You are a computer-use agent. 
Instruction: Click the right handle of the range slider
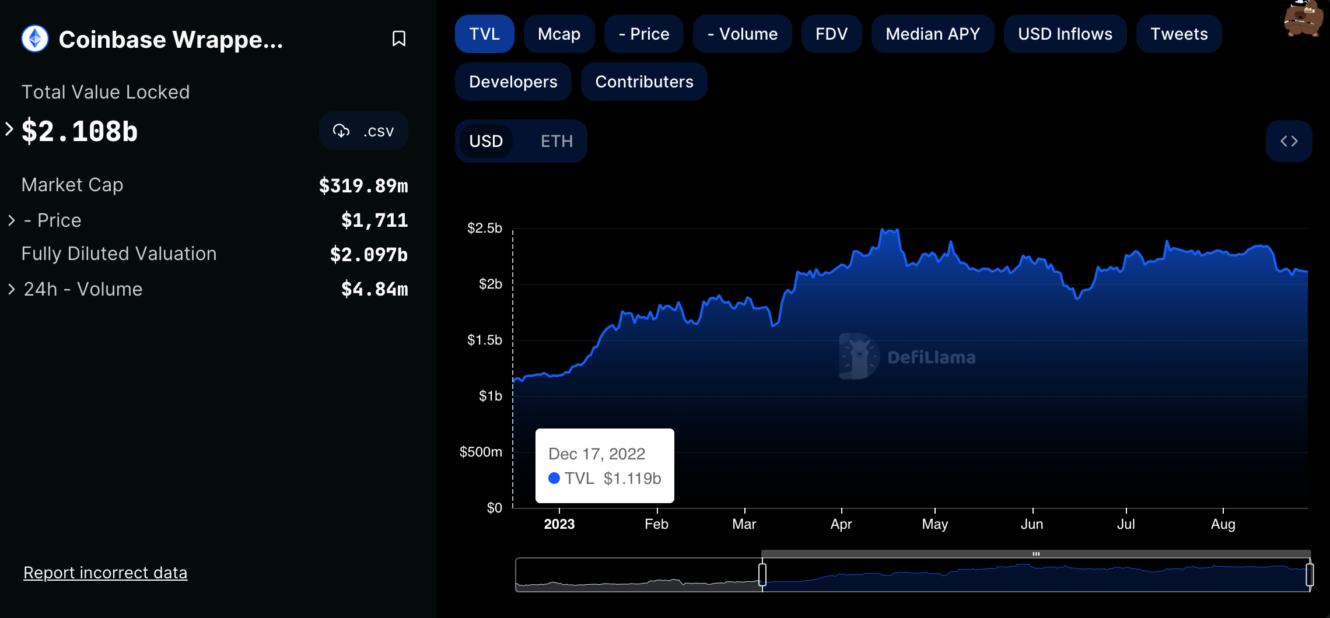pyautogui.click(x=1310, y=575)
